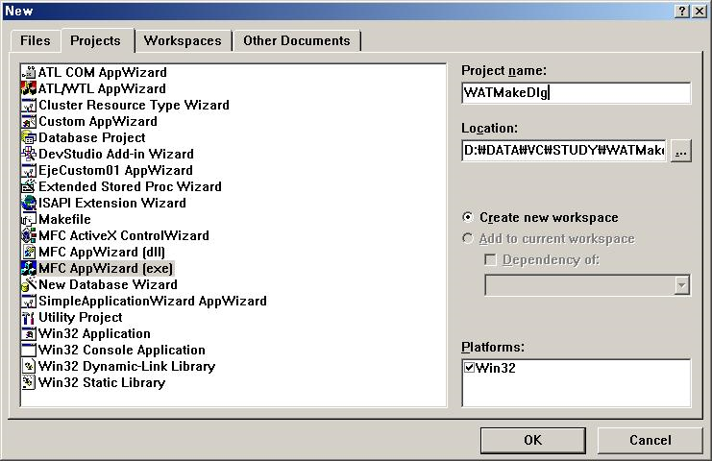This screenshot has width=712, height=461.
Task: Click the Database Project icon
Action: pos(29,137)
